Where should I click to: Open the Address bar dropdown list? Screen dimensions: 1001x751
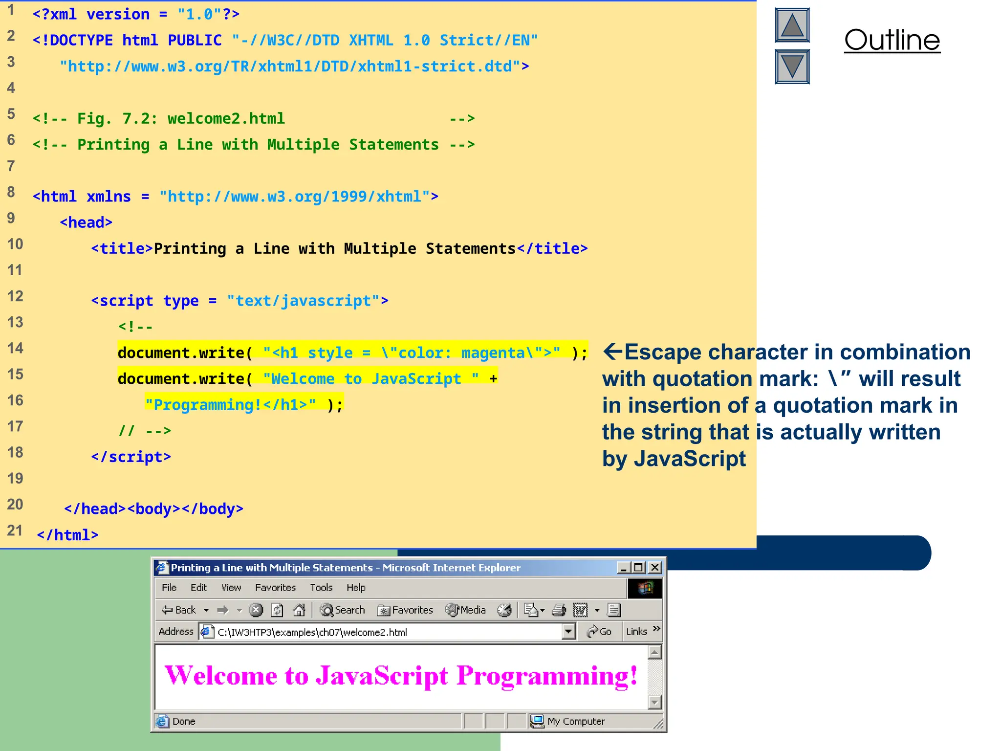point(568,632)
